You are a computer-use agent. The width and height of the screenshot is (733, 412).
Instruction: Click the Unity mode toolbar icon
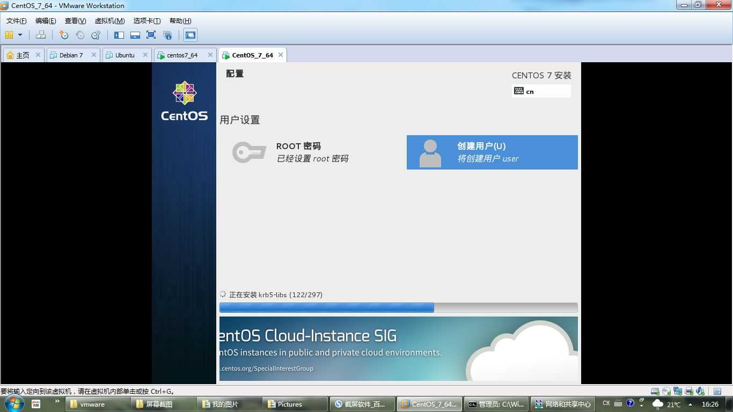pos(167,35)
